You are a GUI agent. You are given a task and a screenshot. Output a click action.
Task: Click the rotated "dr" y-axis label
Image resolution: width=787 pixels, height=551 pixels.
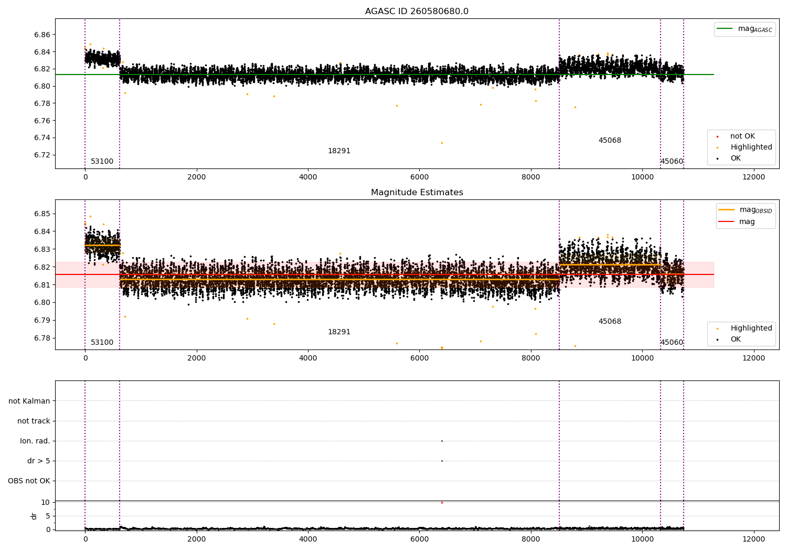(34, 516)
